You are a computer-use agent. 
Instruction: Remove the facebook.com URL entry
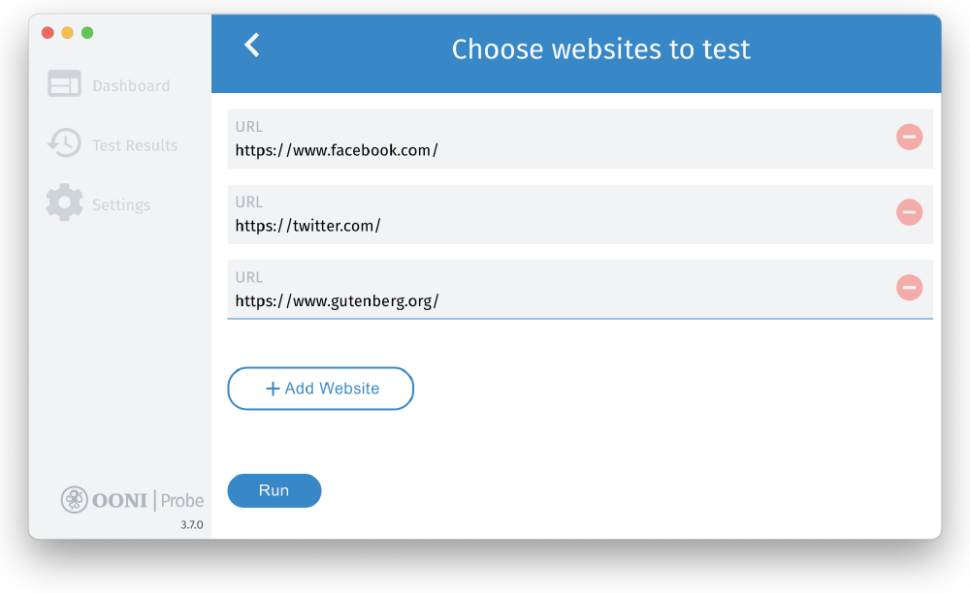(x=909, y=137)
